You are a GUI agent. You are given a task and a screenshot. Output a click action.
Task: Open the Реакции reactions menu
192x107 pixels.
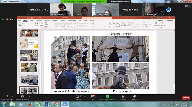[134, 97]
